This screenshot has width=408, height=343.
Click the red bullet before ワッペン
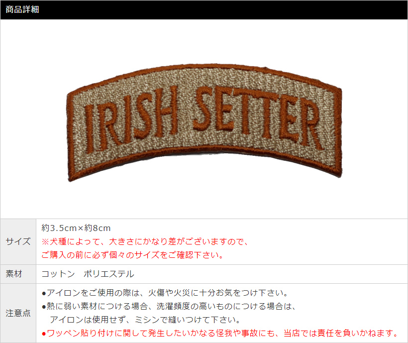44,334
